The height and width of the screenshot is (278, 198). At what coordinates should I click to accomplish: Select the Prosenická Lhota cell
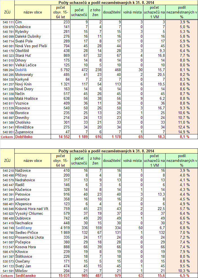click(x=33, y=238)
